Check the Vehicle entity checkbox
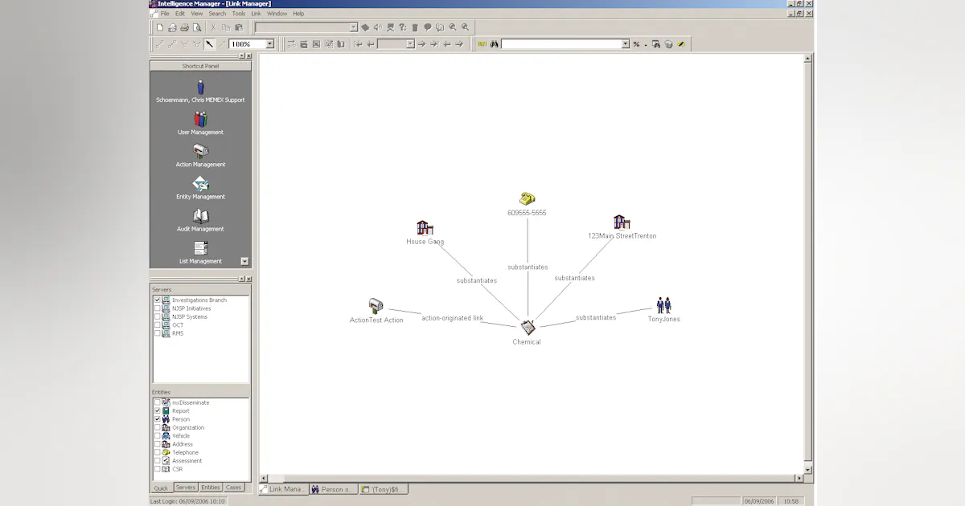The width and height of the screenshot is (965, 506). 158,436
